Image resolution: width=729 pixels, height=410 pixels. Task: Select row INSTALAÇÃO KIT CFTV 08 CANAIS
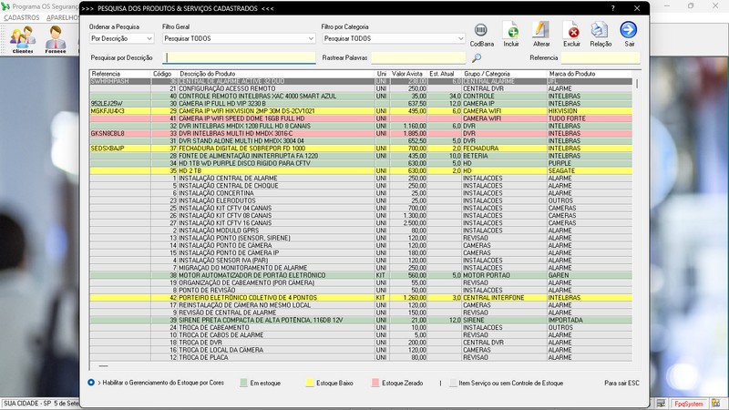361,216
